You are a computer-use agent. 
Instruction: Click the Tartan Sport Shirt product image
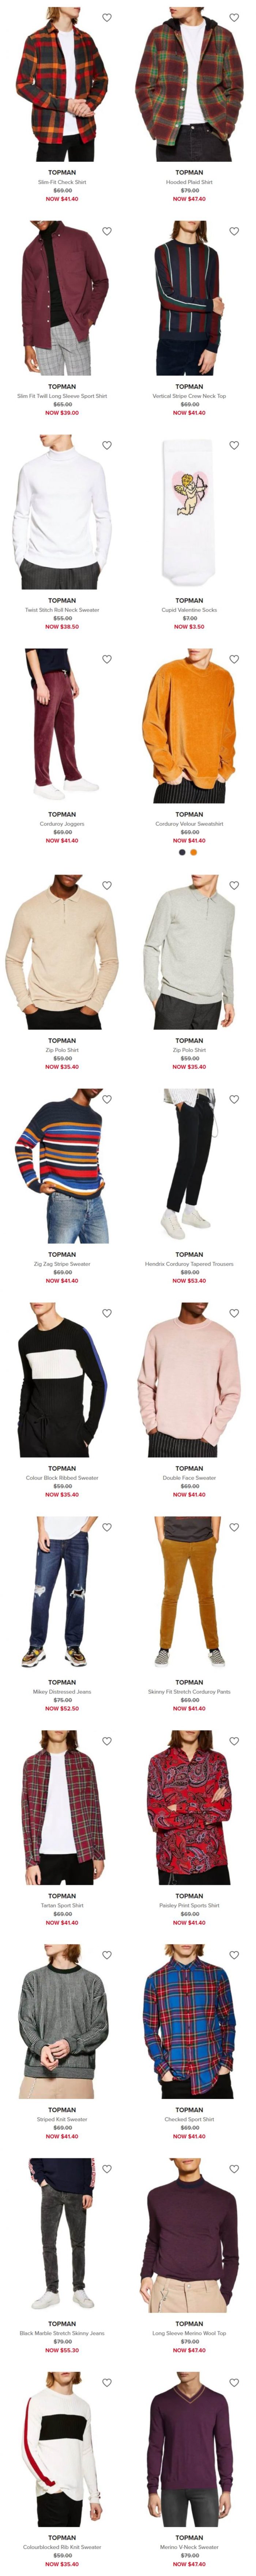[x=62, y=1808]
